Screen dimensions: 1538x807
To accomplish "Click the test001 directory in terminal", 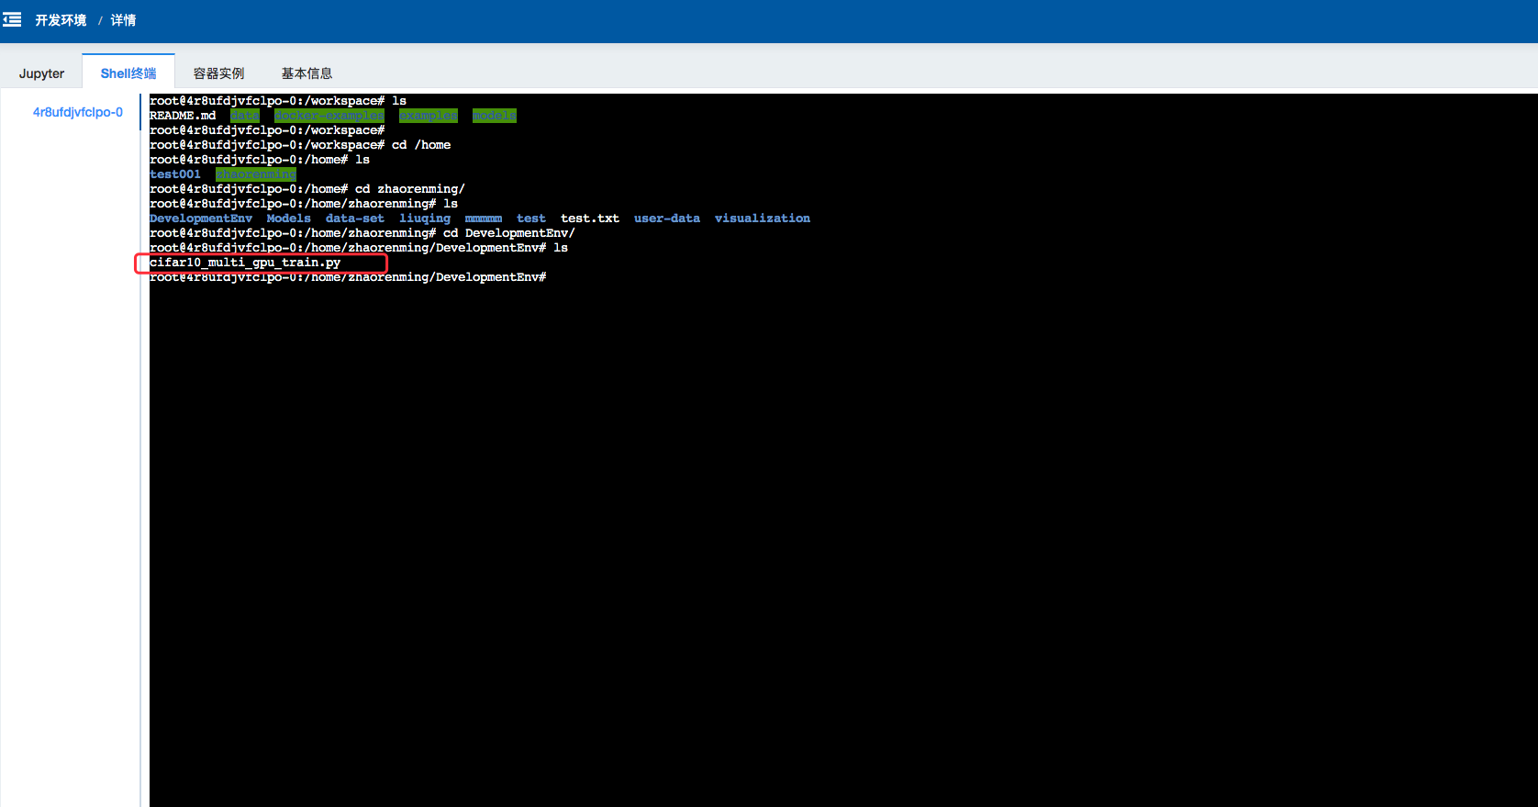I will [174, 174].
